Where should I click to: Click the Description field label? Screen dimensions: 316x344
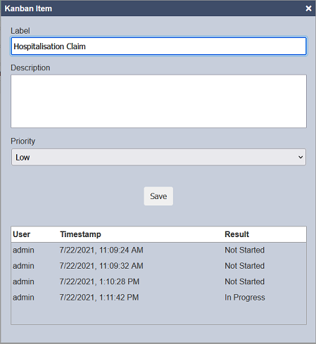(x=30, y=68)
